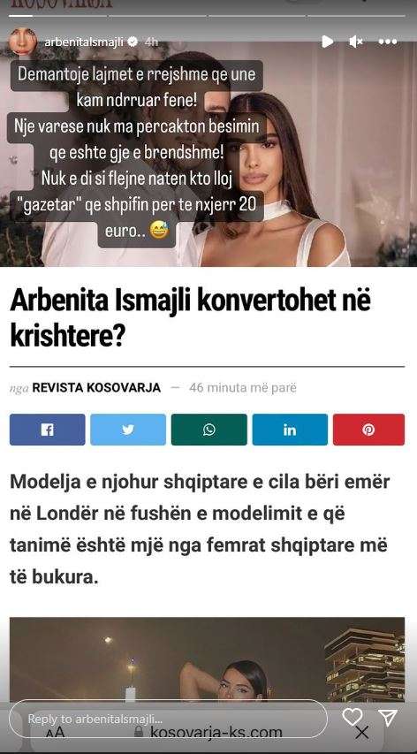Tap the AA text size control

click(x=56, y=733)
